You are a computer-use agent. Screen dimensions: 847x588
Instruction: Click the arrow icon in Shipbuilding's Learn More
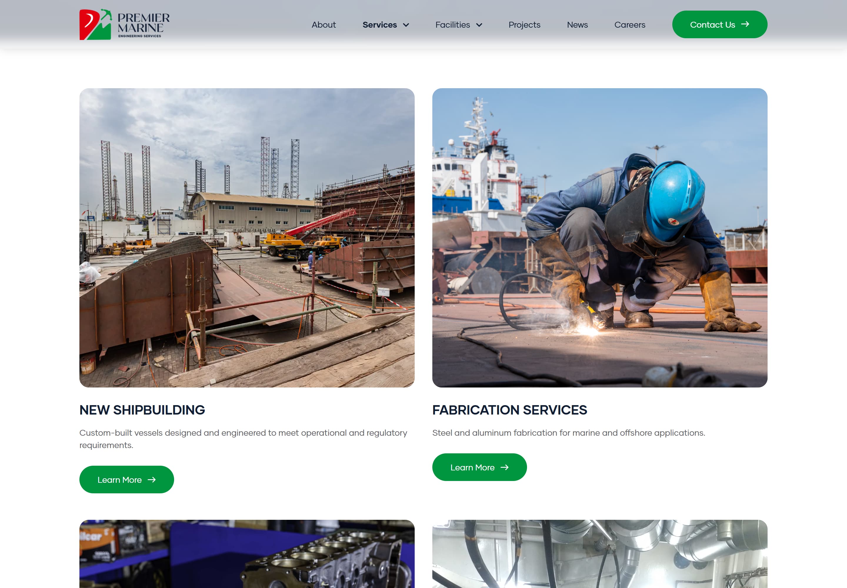151,480
